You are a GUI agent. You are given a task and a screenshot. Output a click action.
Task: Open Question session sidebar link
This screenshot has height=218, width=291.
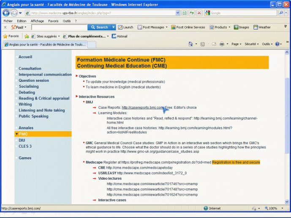click(x=34, y=81)
